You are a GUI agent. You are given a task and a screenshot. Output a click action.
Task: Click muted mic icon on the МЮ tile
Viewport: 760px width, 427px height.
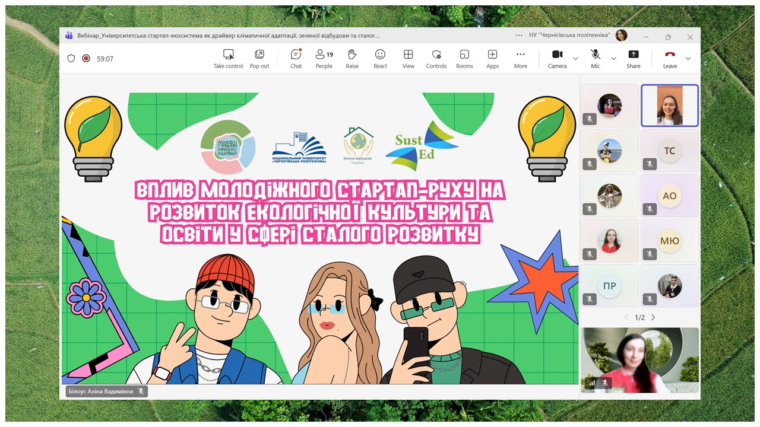[650, 254]
